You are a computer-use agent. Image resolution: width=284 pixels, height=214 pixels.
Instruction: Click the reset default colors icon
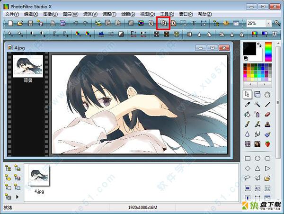click(246, 58)
